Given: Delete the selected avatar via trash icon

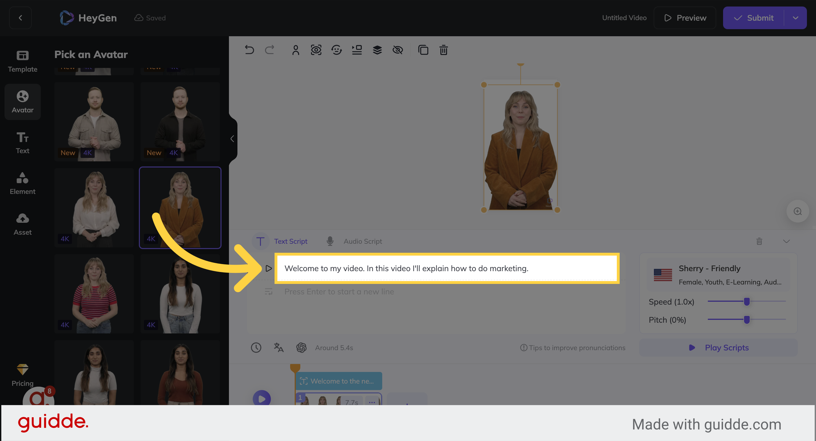Looking at the screenshot, I should tap(443, 50).
